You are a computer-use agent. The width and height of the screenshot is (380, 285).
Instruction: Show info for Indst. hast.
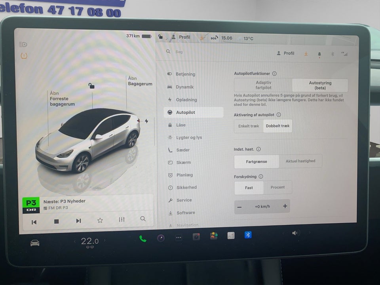(258, 149)
